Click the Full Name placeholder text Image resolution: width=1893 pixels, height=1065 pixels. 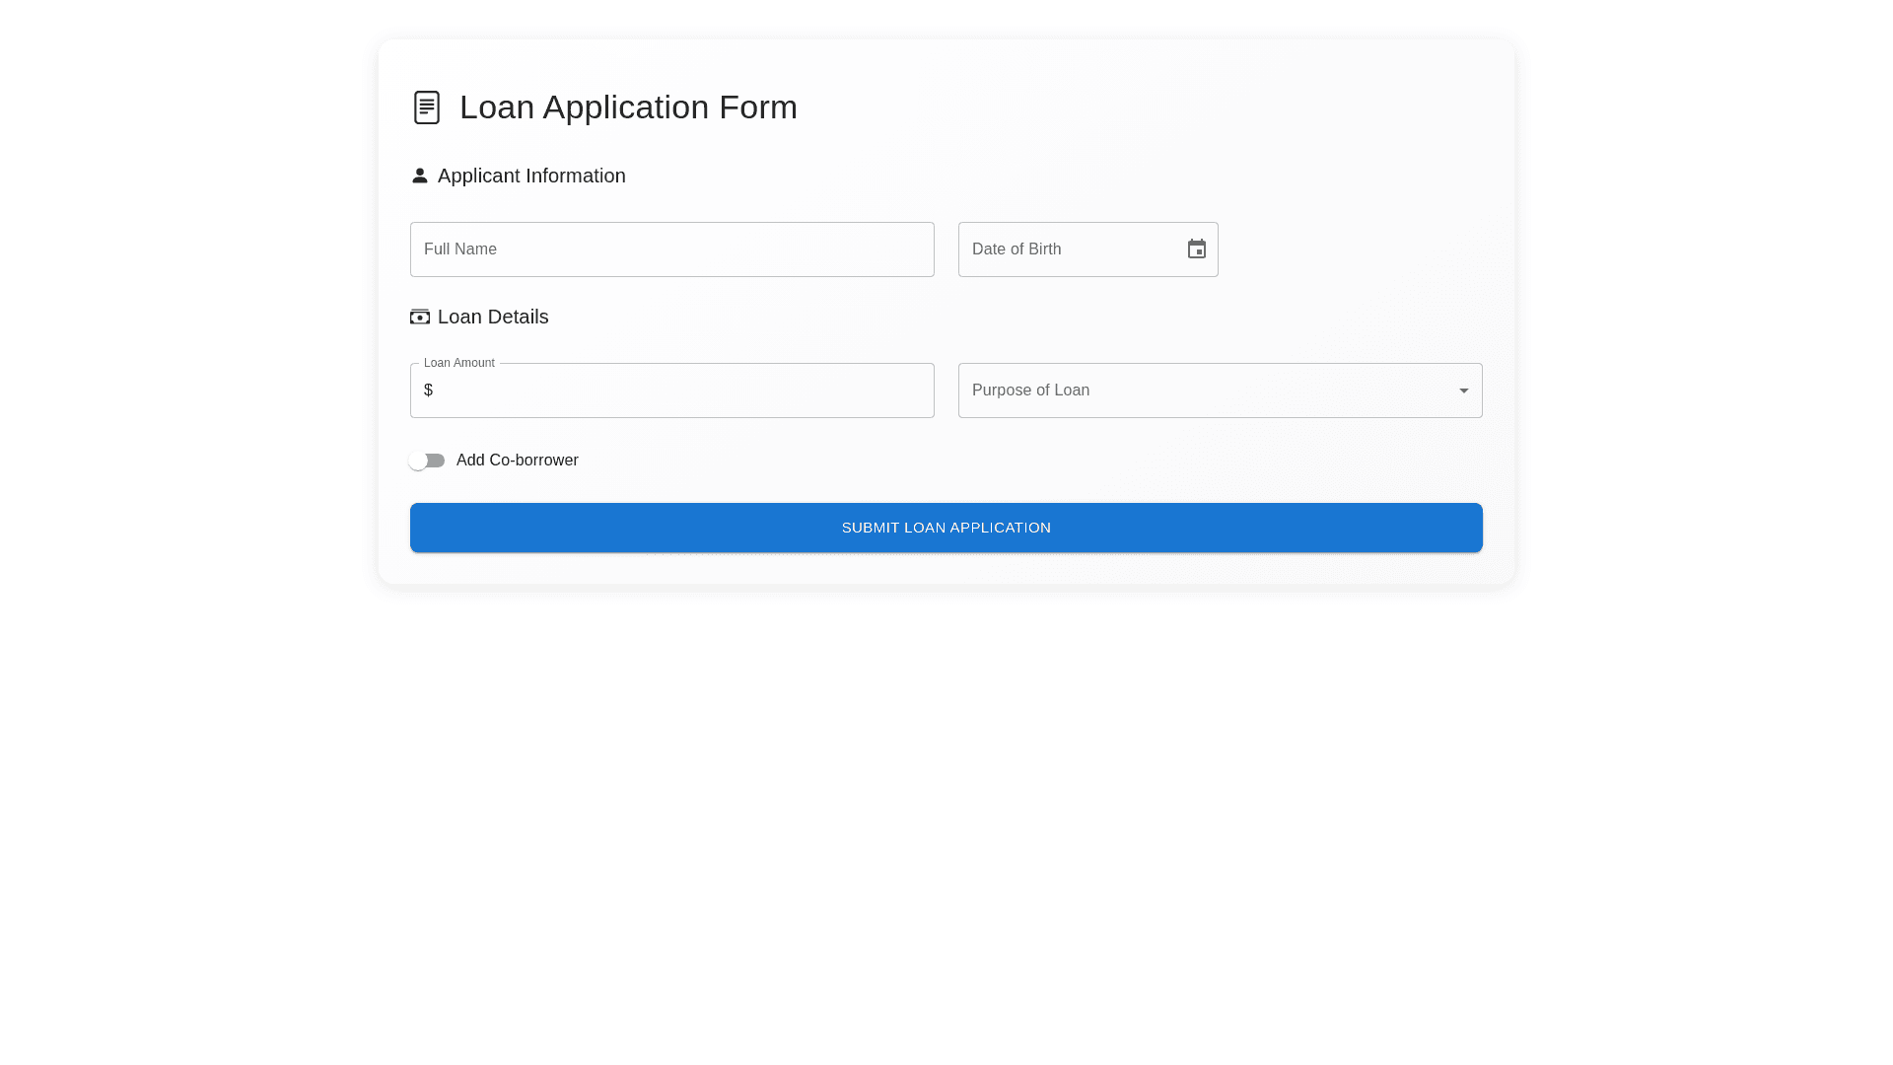(x=460, y=249)
